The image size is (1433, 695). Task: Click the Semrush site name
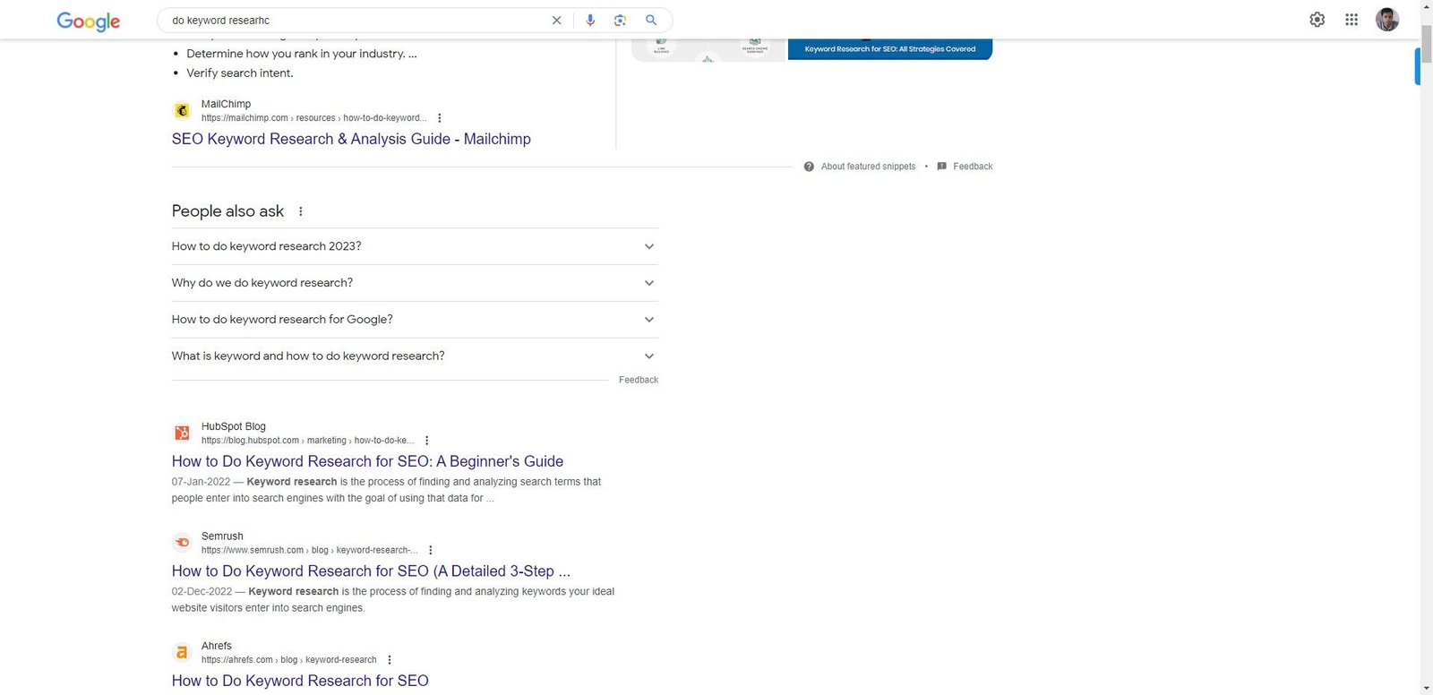pyautogui.click(x=222, y=536)
